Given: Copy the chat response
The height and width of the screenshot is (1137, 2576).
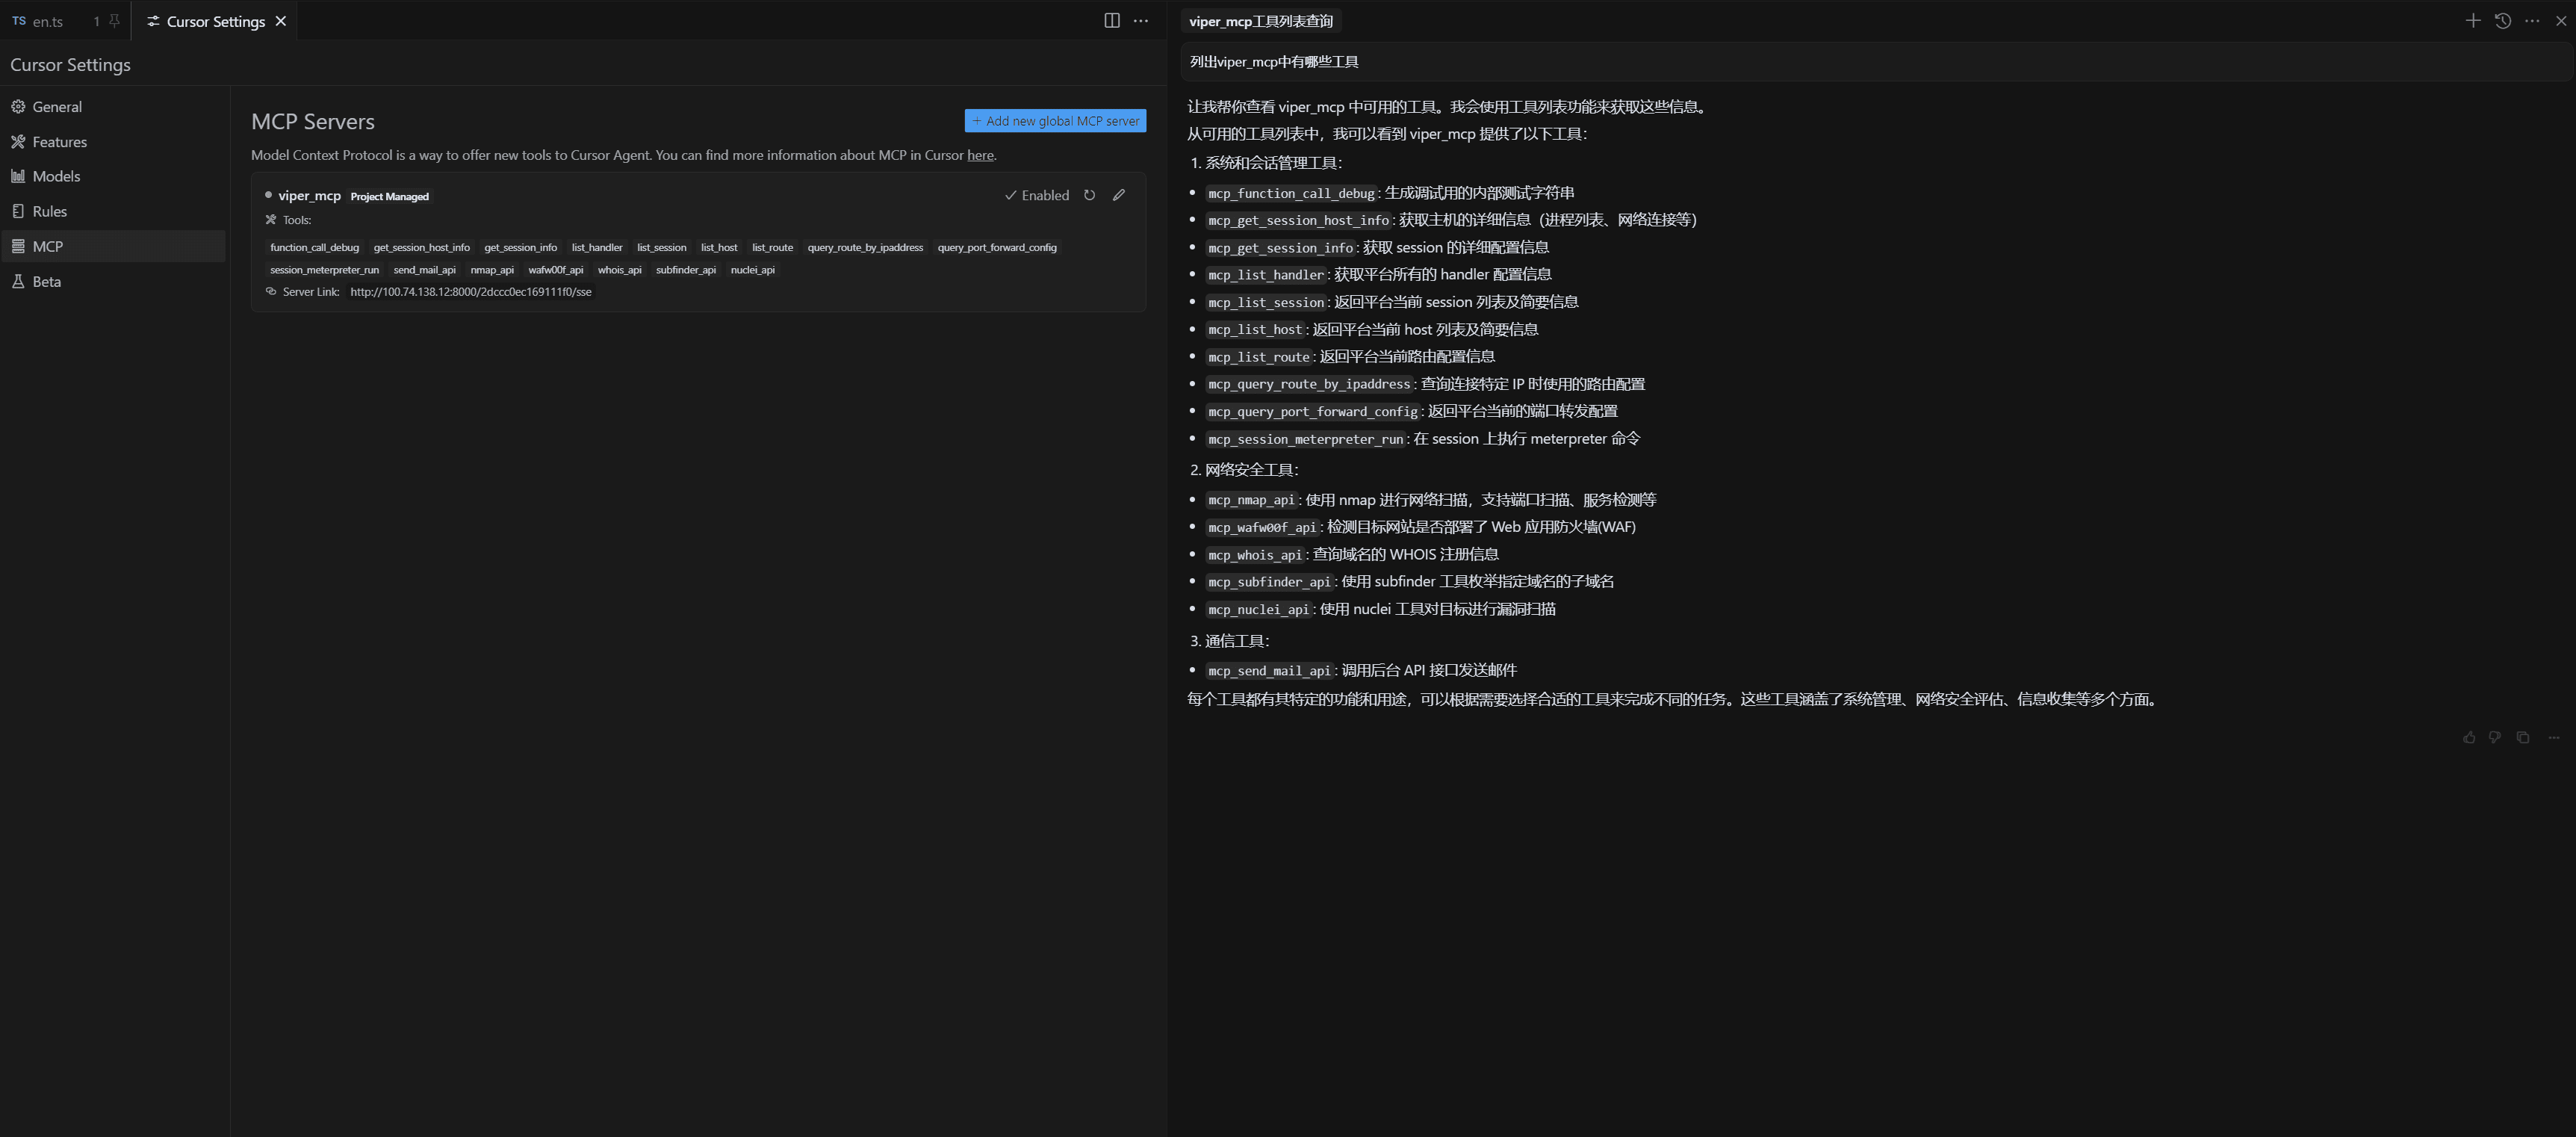Looking at the screenshot, I should click(x=2522, y=737).
